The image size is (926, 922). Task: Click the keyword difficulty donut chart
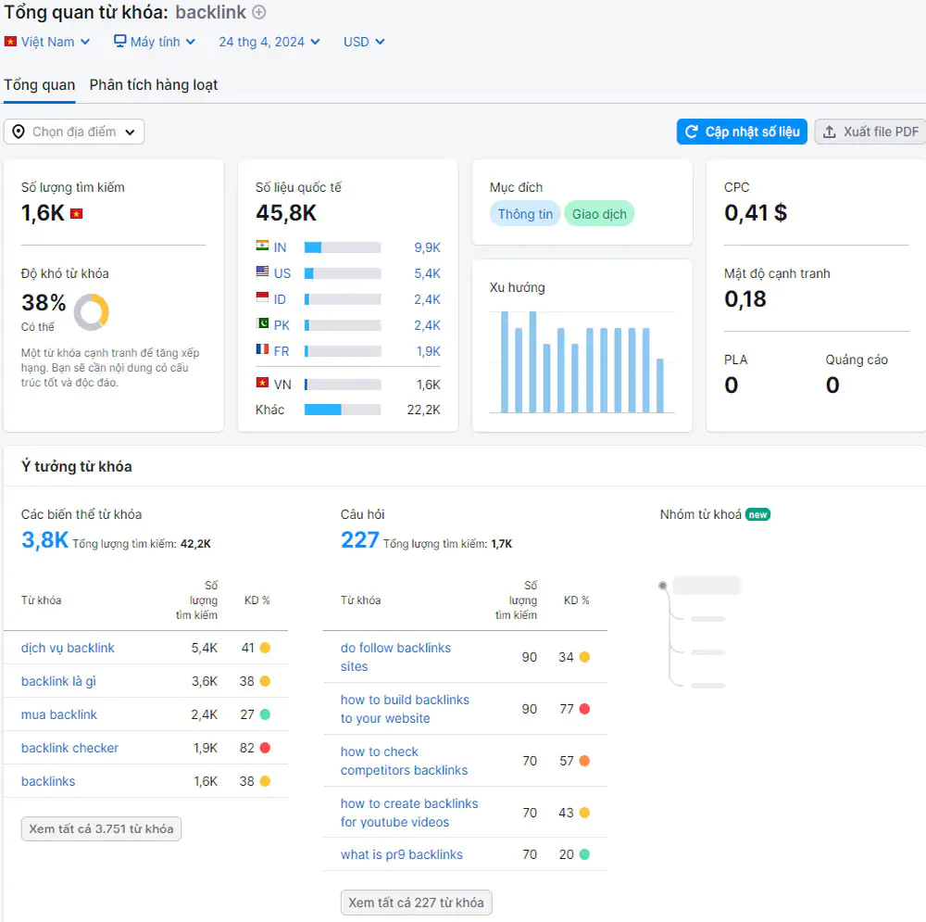[92, 312]
